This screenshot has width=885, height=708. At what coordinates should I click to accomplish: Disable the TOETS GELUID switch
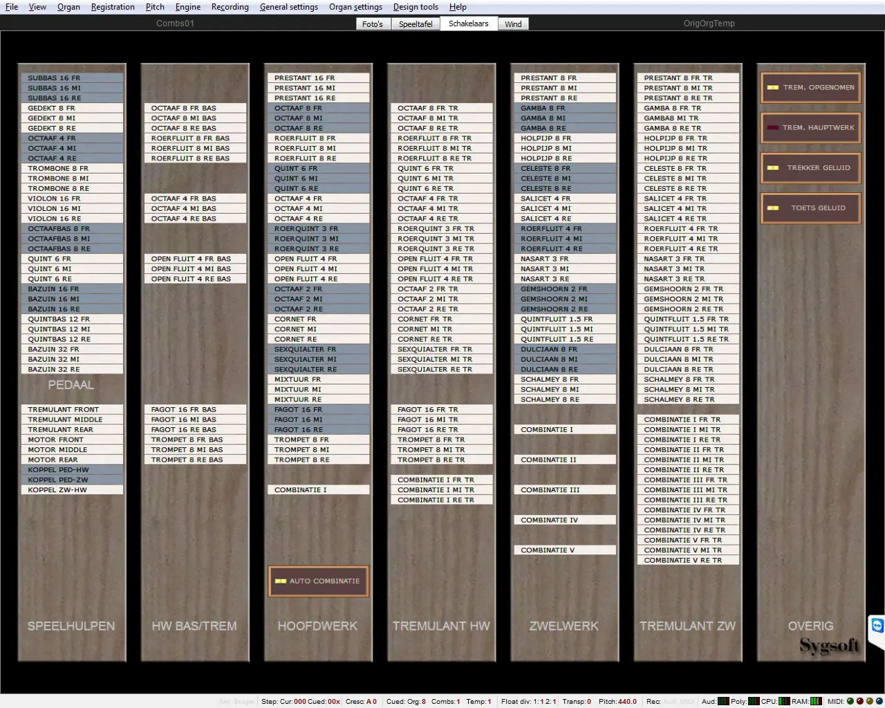810,208
